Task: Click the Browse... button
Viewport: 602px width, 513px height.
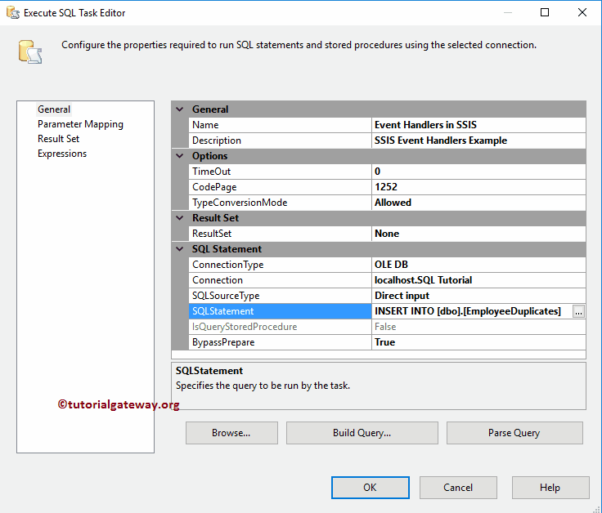Action: (231, 433)
